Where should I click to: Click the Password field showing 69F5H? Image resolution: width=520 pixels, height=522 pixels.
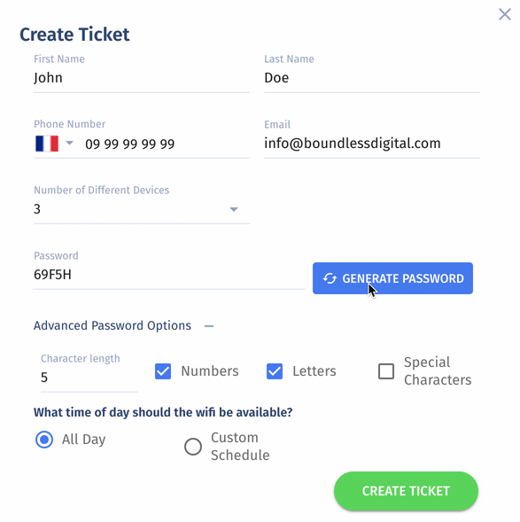(169, 275)
